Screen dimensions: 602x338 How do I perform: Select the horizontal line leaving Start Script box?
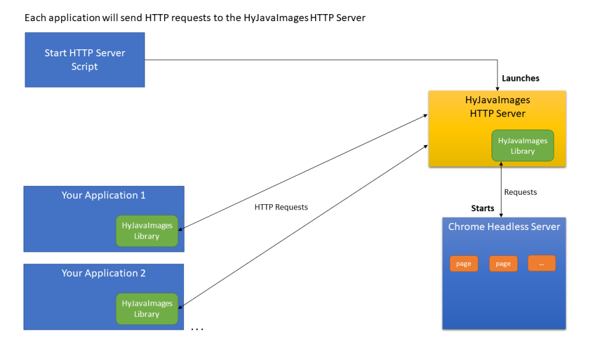point(317,60)
